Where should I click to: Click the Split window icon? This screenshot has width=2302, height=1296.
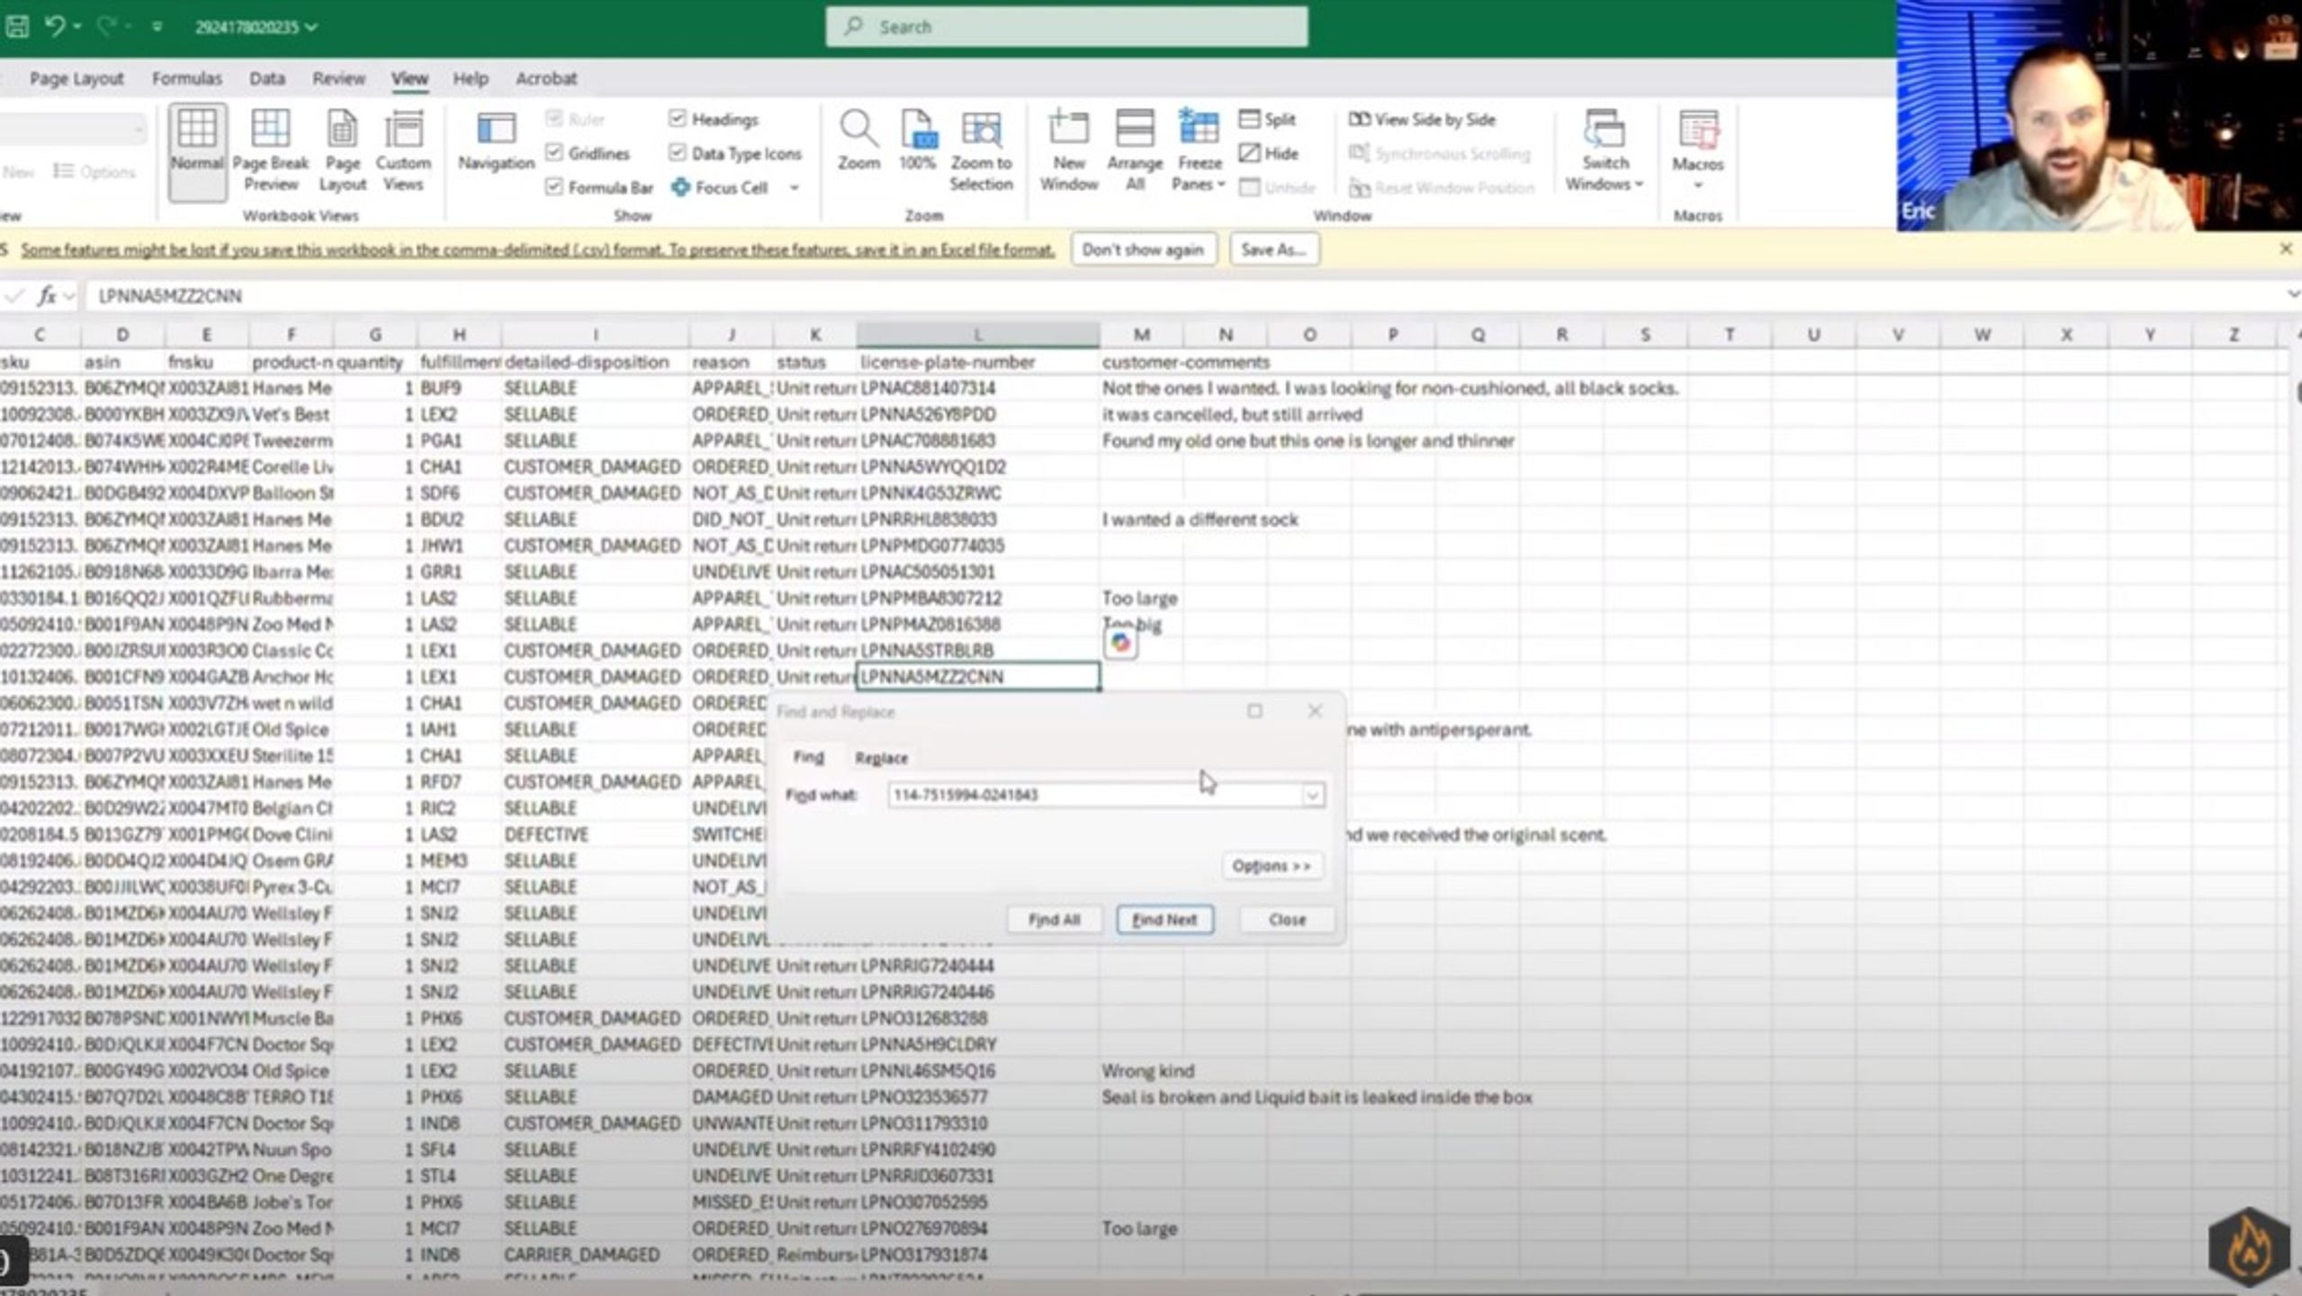pyautogui.click(x=1267, y=119)
